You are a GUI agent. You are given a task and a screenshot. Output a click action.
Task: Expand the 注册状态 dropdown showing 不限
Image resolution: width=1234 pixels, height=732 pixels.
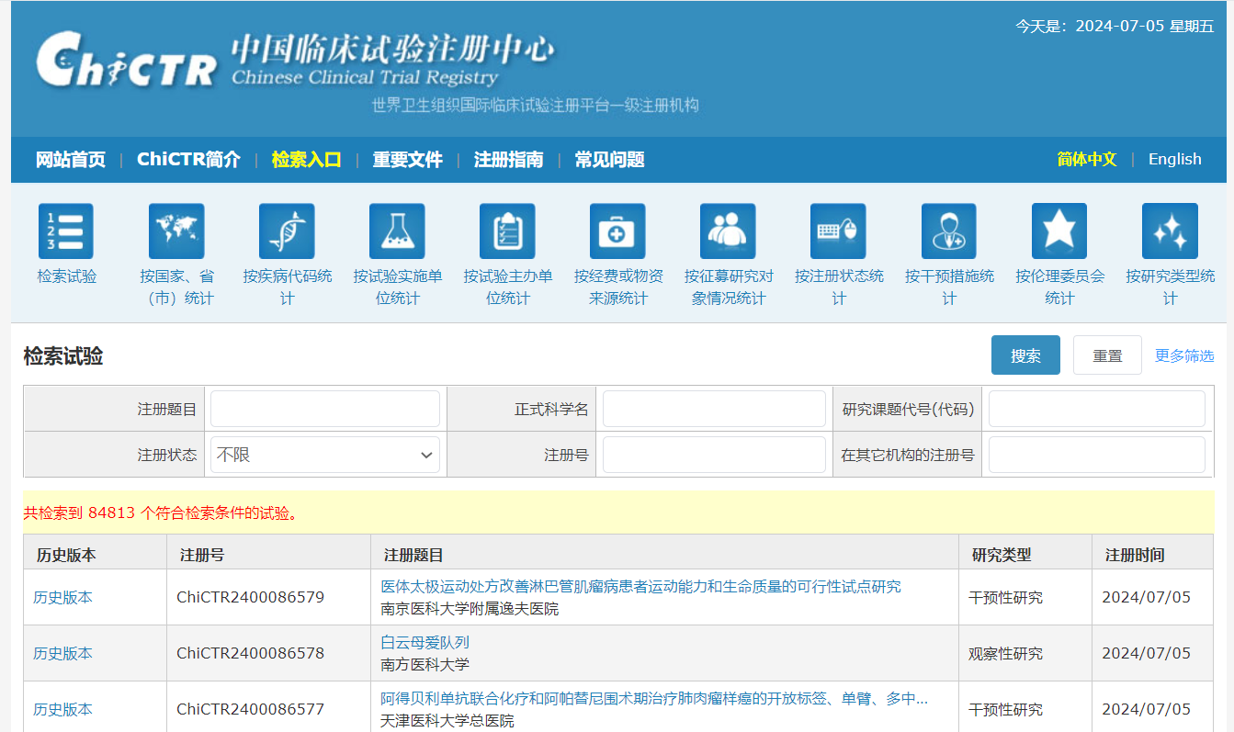click(x=325, y=455)
